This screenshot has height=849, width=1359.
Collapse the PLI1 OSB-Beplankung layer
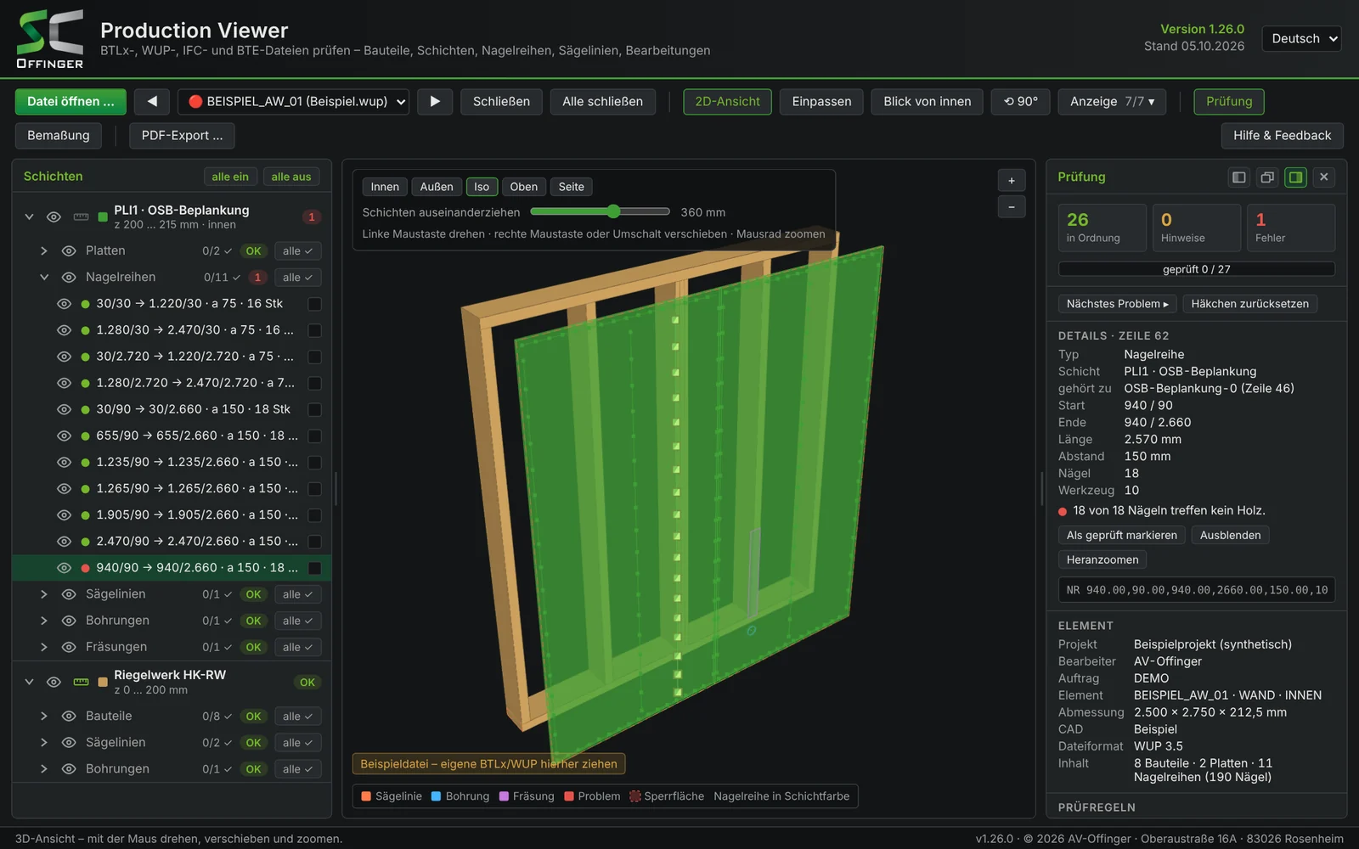pos(29,217)
